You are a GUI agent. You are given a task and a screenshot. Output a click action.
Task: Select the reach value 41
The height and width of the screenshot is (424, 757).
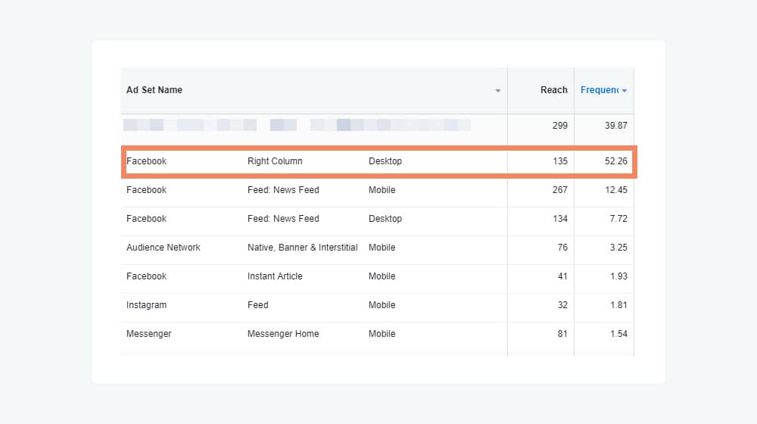(x=562, y=276)
